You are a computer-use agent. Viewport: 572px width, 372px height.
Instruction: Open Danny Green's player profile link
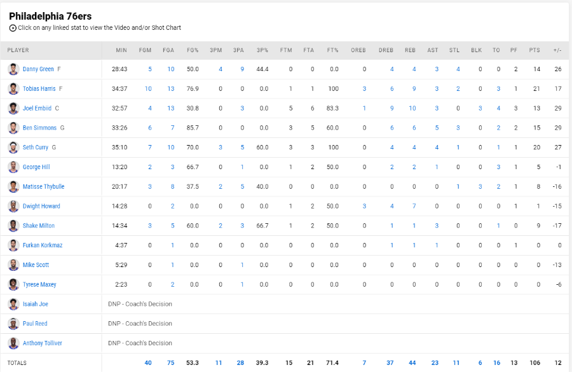tap(38, 69)
